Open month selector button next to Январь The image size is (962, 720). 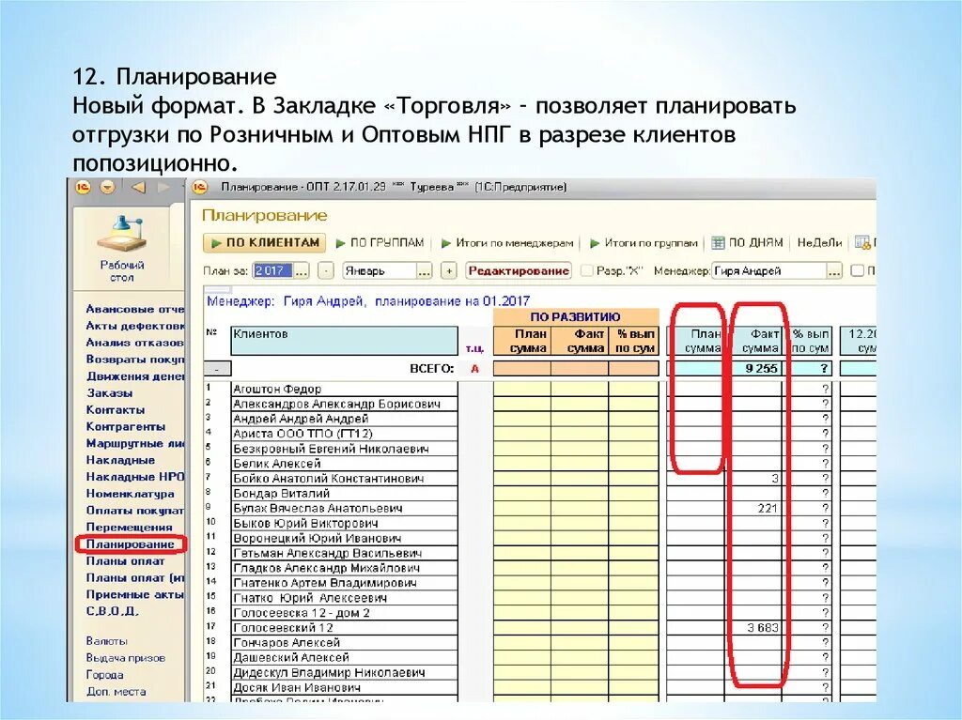click(424, 271)
